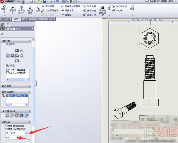Create a new document from title bar
This screenshot has width=178, height=143.
tap(31, 1)
